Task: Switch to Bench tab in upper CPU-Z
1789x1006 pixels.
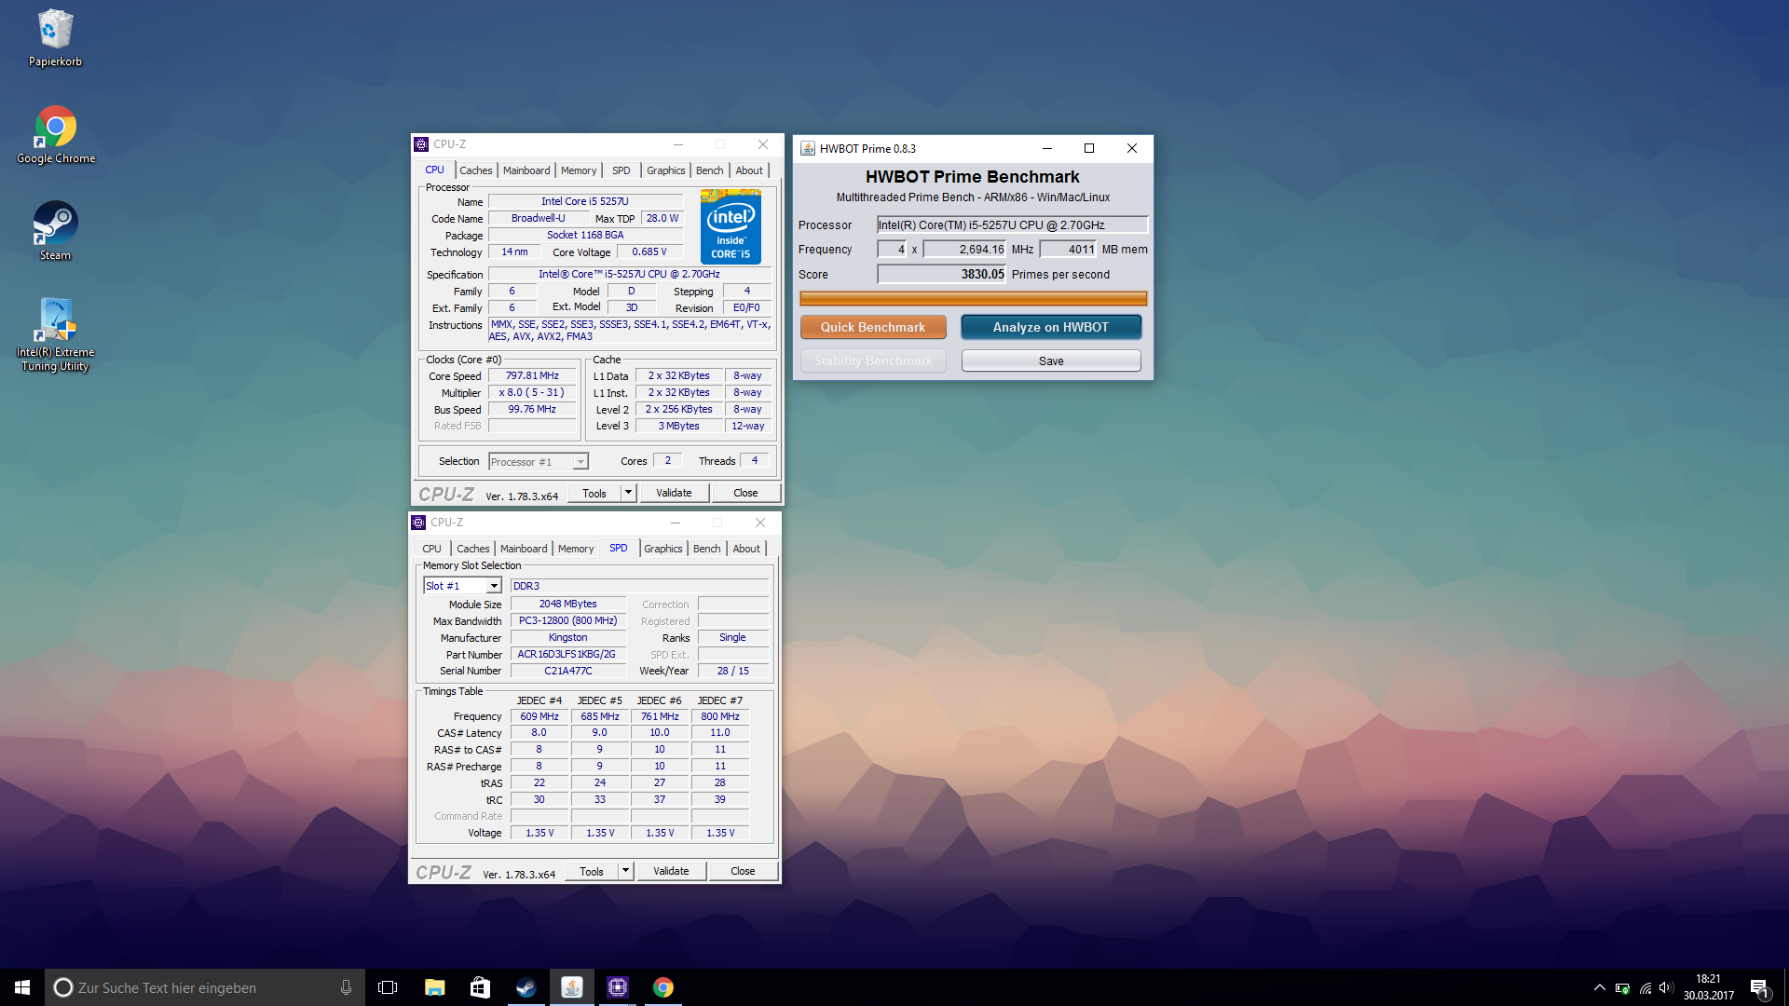Action: pyautogui.click(x=709, y=170)
